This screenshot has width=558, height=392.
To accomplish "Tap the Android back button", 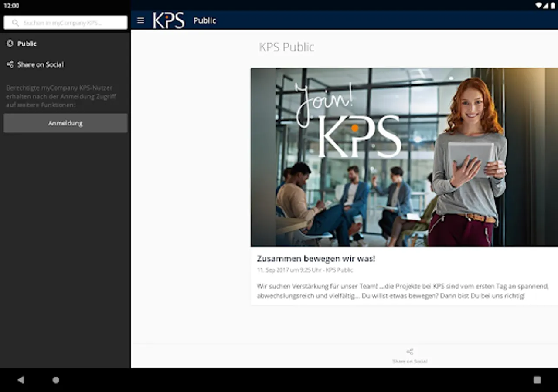I will tap(21, 380).
